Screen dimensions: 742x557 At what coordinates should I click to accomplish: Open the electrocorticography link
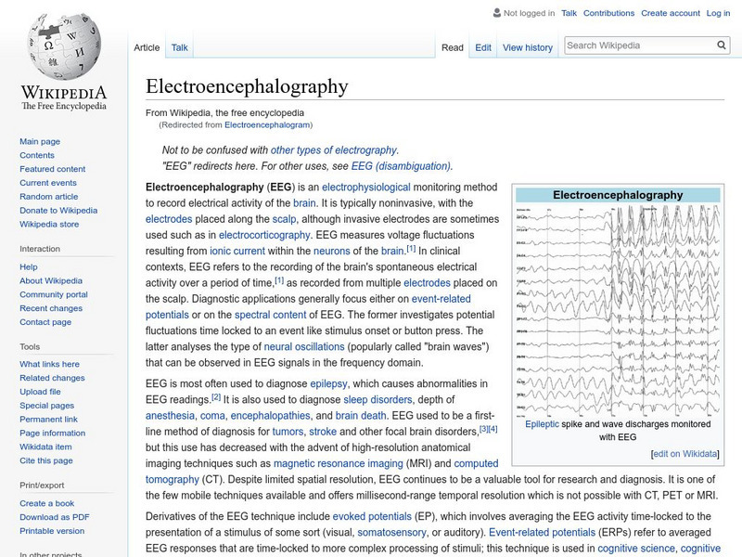click(264, 235)
